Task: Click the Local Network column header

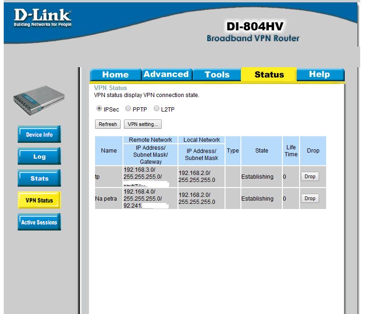Action: pos(202,140)
